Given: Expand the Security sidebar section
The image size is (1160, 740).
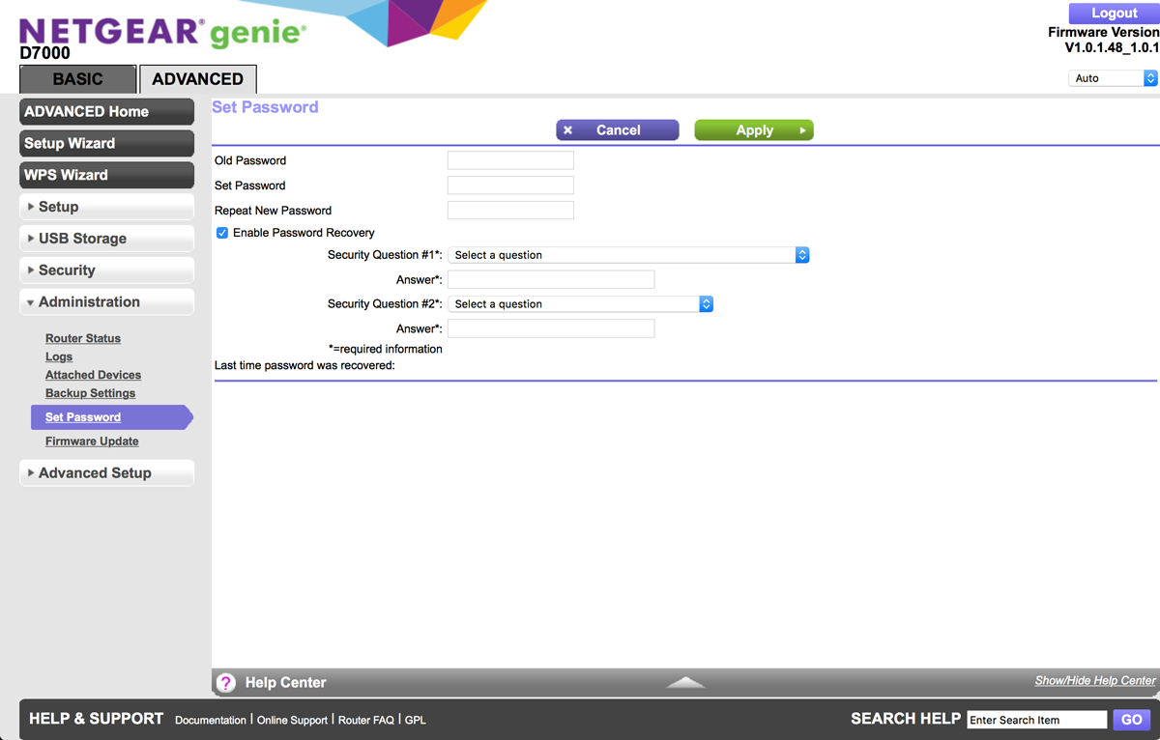Looking at the screenshot, I should point(106,270).
